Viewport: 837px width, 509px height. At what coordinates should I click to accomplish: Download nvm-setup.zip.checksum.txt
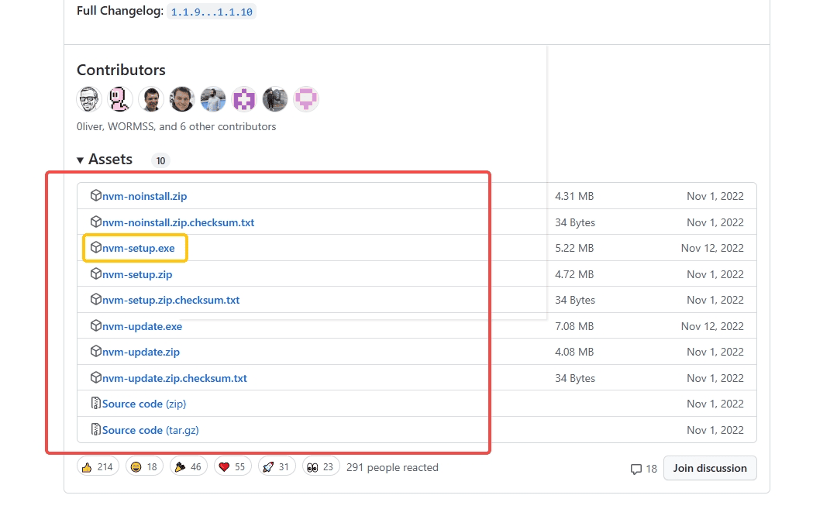tap(170, 300)
